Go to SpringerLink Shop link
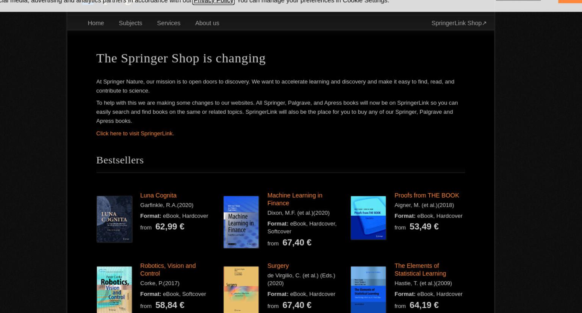This screenshot has width=582, height=313. [x=459, y=23]
